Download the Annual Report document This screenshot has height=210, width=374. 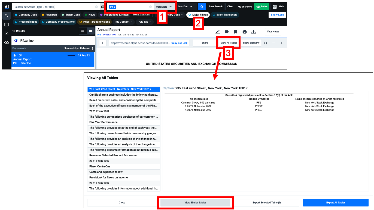(x=253, y=32)
